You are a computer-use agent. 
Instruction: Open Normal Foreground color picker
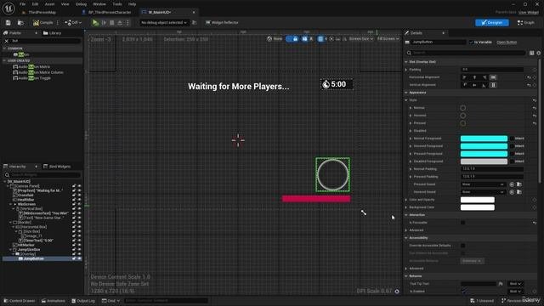[x=484, y=139]
